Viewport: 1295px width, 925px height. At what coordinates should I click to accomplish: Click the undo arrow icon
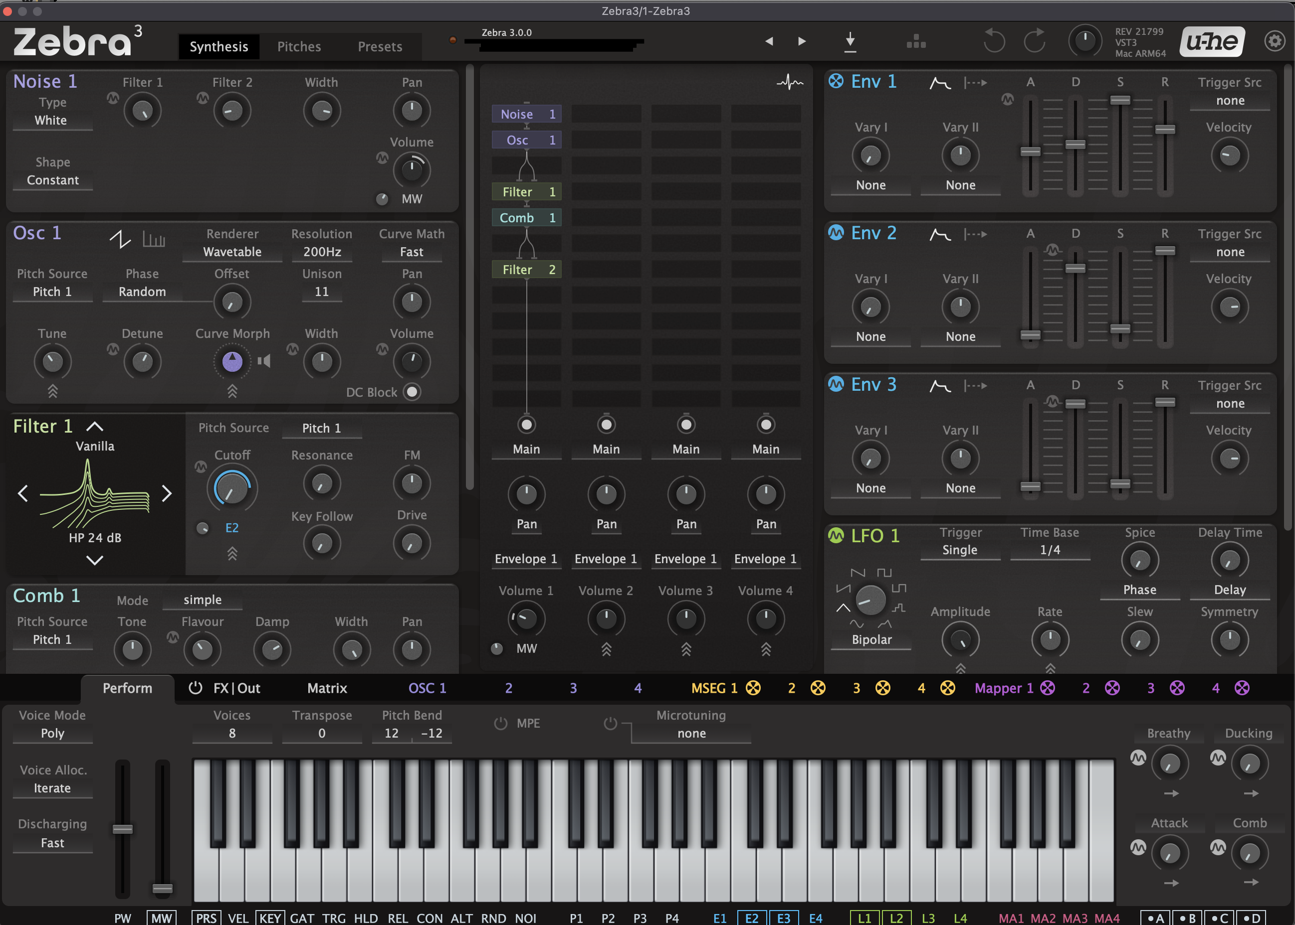pyautogui.click(x=994, y=40)
